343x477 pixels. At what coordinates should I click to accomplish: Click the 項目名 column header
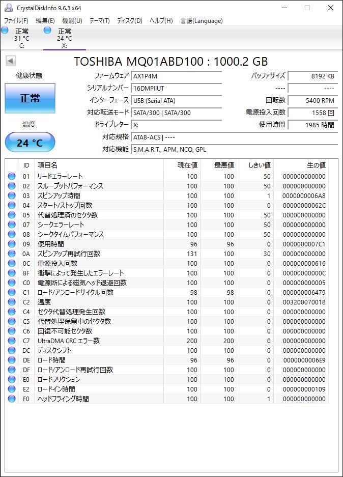coord(99,165)
